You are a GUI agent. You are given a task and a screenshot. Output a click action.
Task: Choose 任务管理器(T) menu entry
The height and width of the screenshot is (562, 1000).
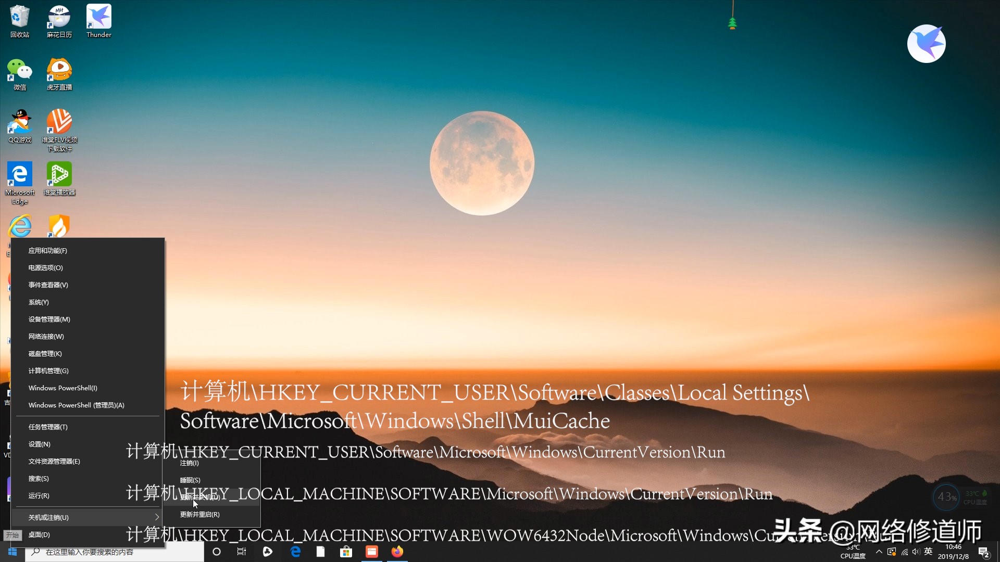coord(48,427)
